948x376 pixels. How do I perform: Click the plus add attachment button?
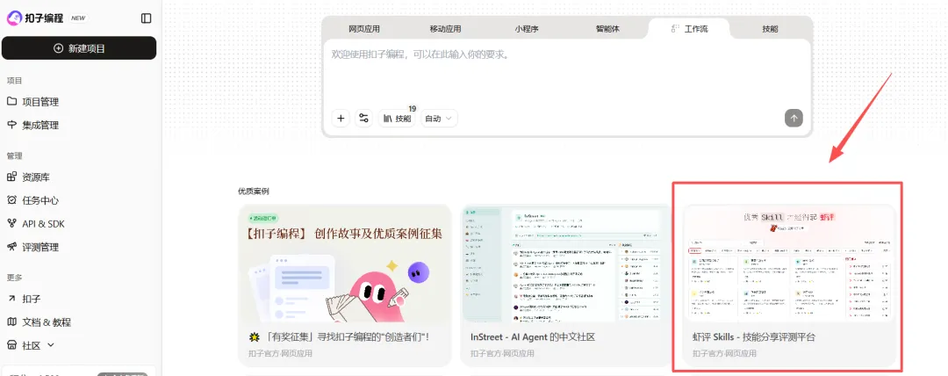pyautogui.click(x=341, y=118)
